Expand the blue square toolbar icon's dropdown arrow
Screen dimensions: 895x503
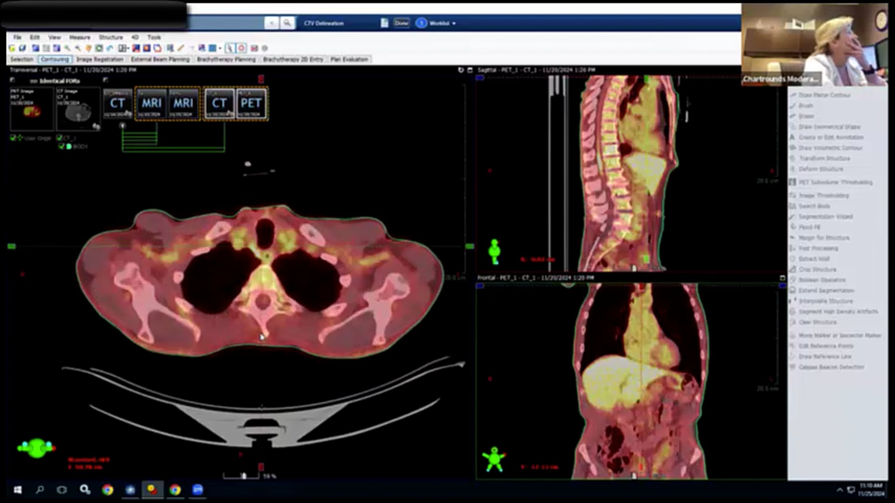coord(219,48)
